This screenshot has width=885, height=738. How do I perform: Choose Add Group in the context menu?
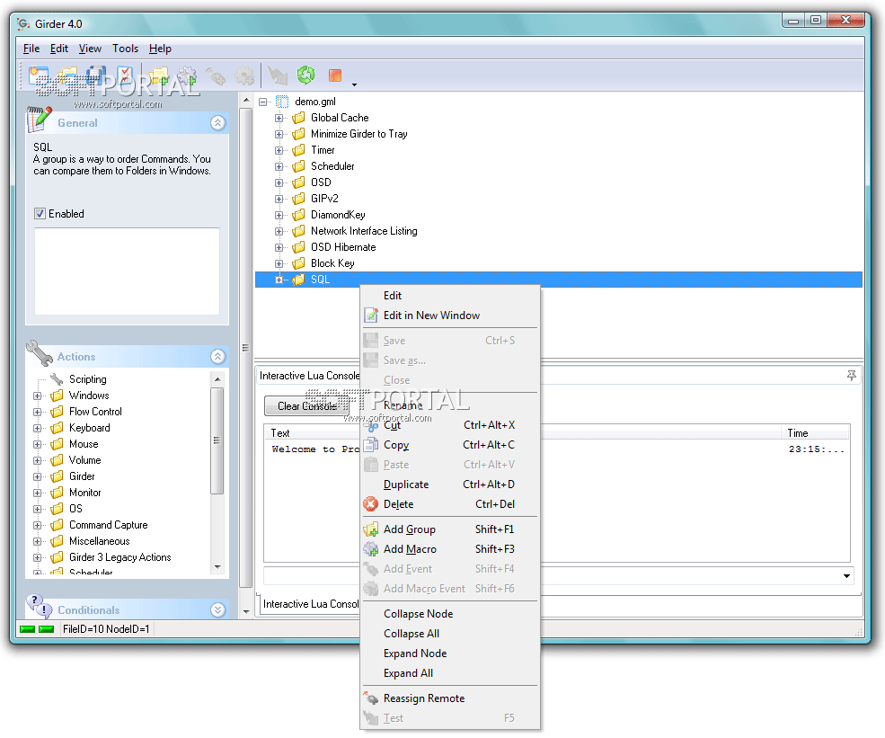point(449,529)
